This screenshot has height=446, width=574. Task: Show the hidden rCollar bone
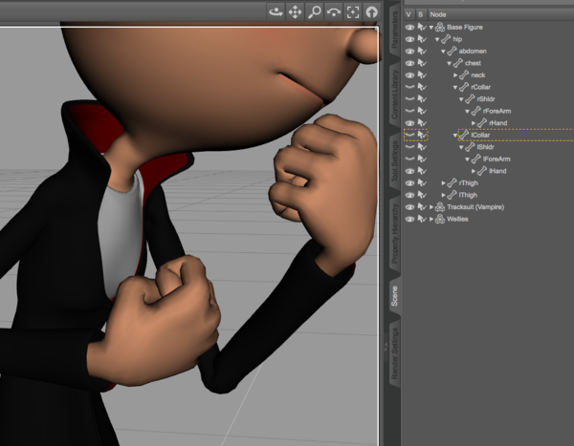pos(409,87)
